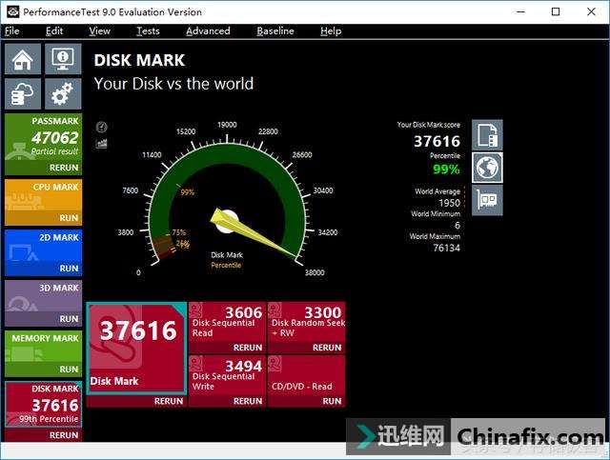610x460 pixels.
Task: Click the CD/DVD - Read tile
Action: tap(307, 381)
